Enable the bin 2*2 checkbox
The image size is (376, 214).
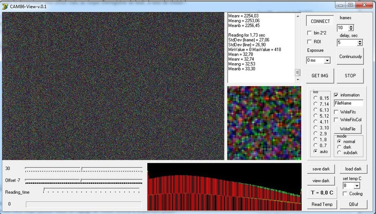309,33
